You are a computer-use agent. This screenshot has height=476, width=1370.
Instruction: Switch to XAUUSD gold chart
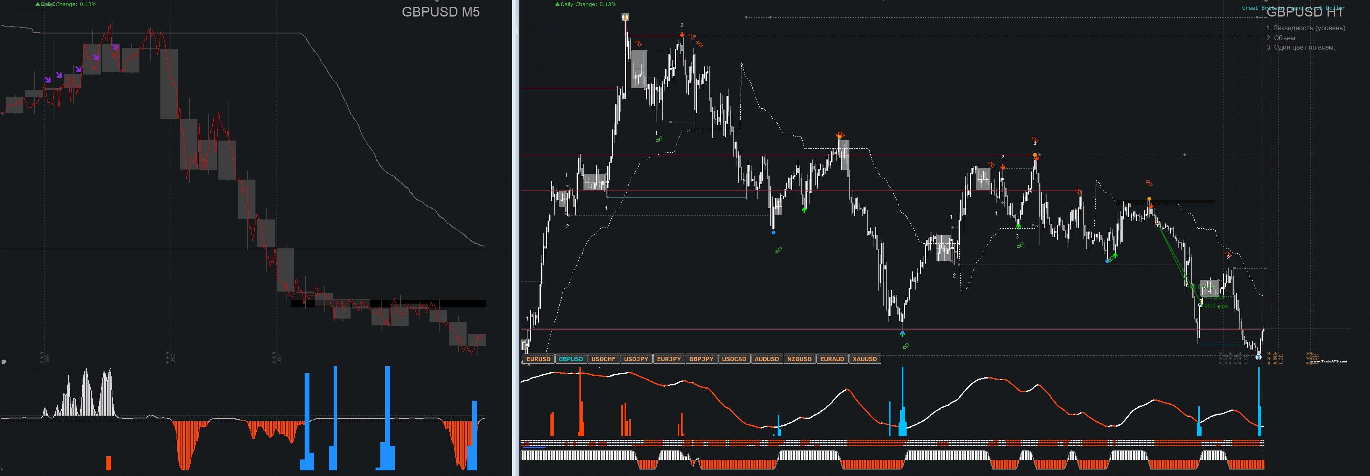pyautogui.click(x=864, y=359)
